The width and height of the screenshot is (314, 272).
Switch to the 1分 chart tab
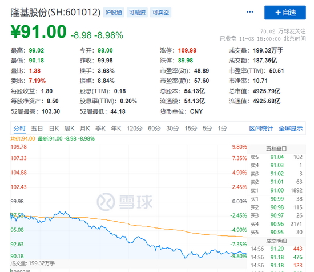point(223,128)
